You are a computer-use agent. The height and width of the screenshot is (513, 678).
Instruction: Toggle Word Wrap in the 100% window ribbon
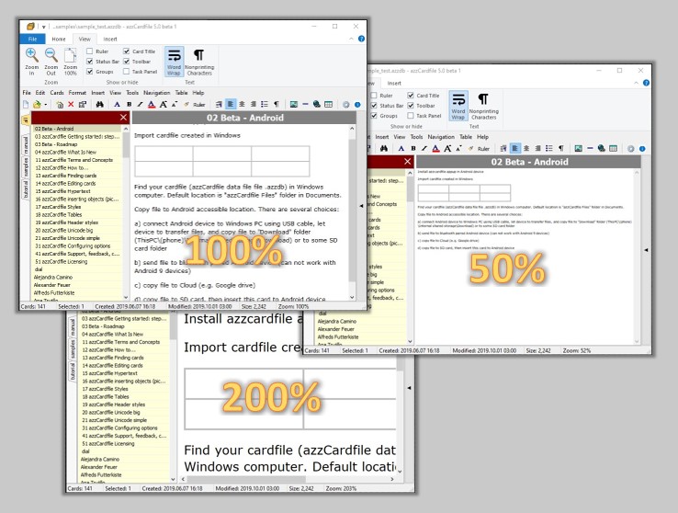point(174,62)
